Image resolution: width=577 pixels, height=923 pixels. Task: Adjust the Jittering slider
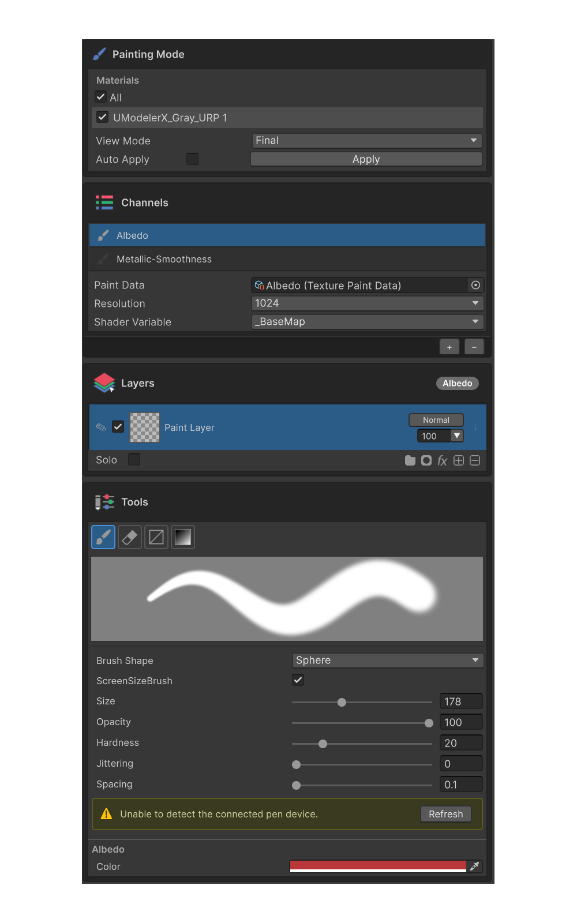point(362,764)
